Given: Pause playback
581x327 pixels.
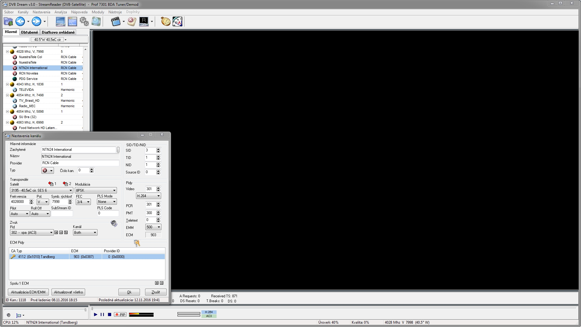Looking at the screenshot, I should [x=102, y=315].
